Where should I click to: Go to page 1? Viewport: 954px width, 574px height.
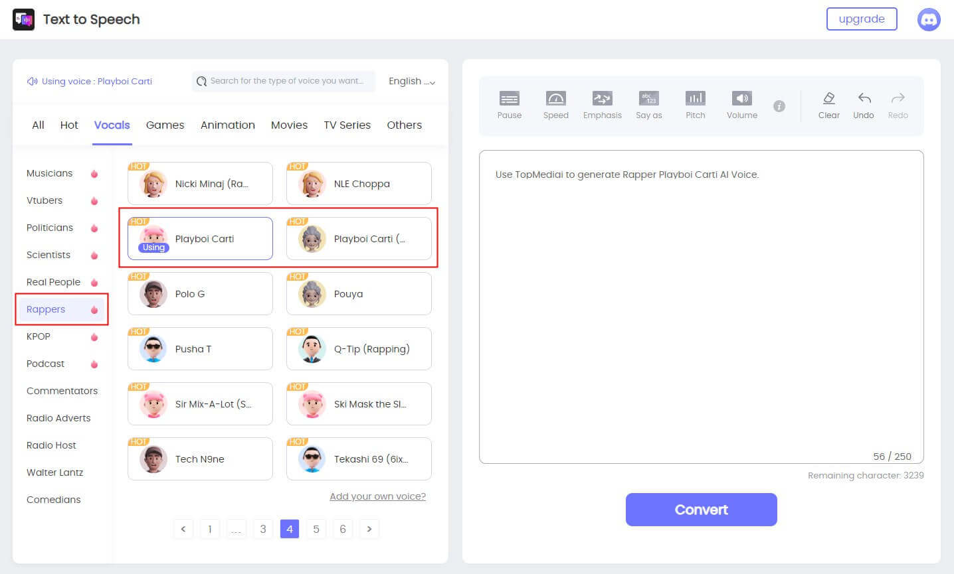click(x=210, y=529)
